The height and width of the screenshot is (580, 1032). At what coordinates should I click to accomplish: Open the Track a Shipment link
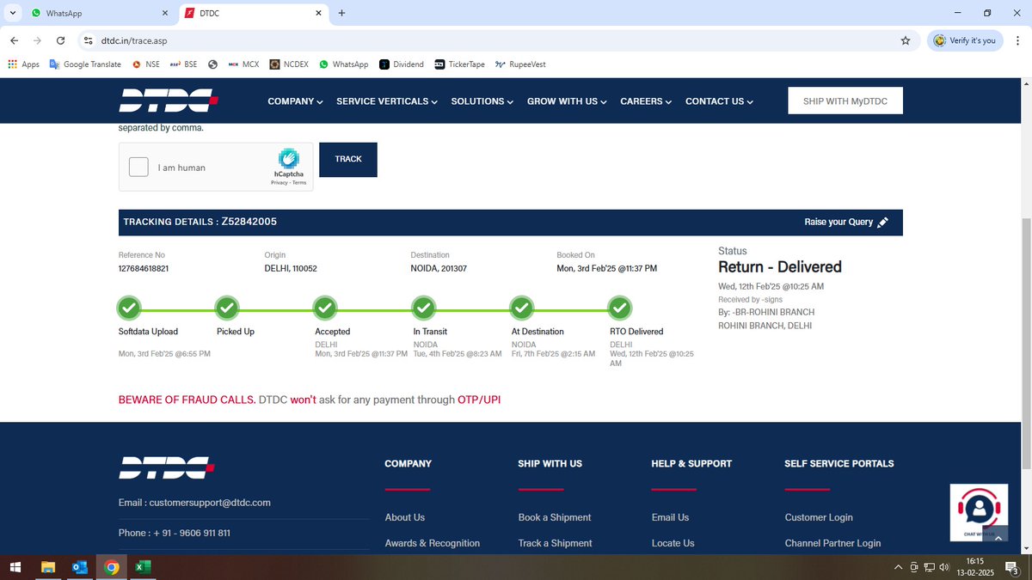pyautogui.click(x=556, y=543)
